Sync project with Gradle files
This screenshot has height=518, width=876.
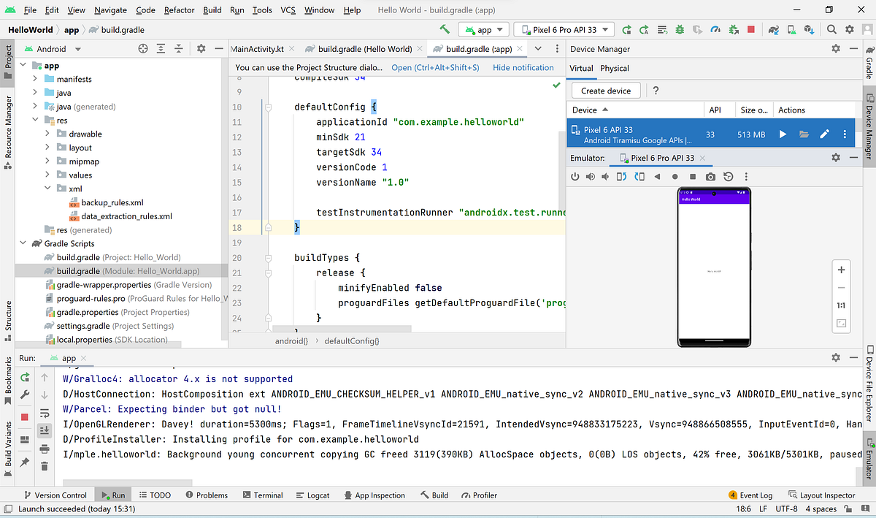click(772, 29)
